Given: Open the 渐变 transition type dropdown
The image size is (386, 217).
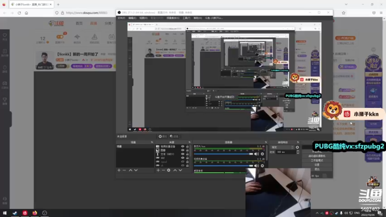Looking at the screenshot, I should tap(282, 148).
